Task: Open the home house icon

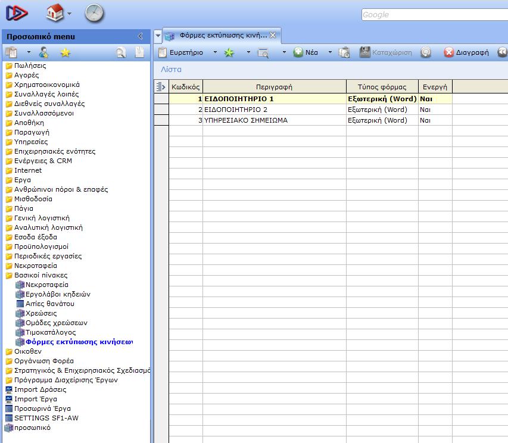Action: pyautogui.click(x=55, y=13)
